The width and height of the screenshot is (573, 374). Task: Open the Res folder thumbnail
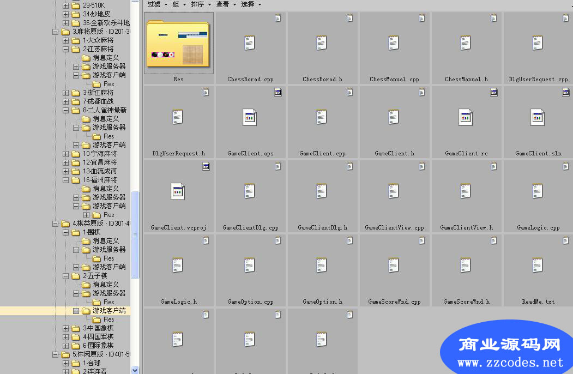[178, 44]
